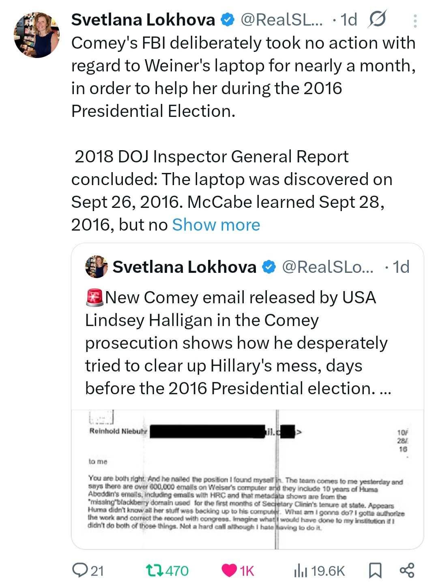Click the Grok slashed-circle icon

click(377, 19)
